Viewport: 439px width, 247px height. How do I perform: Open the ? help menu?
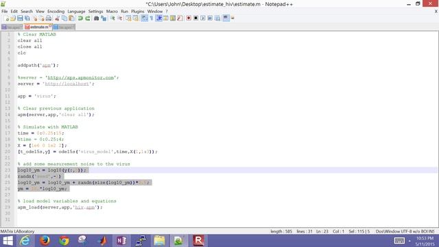(167, 12)
